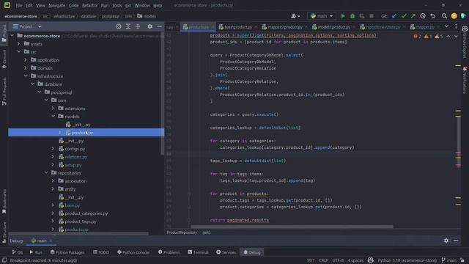469x264 pixels.
Task: Expand the assets folder
Action: [19, 44]
